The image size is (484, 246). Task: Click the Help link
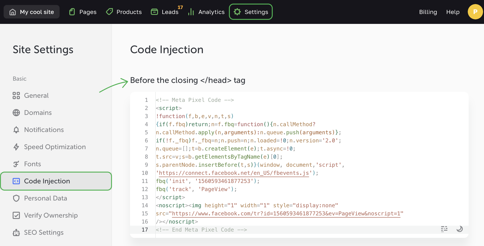(453, 12)
